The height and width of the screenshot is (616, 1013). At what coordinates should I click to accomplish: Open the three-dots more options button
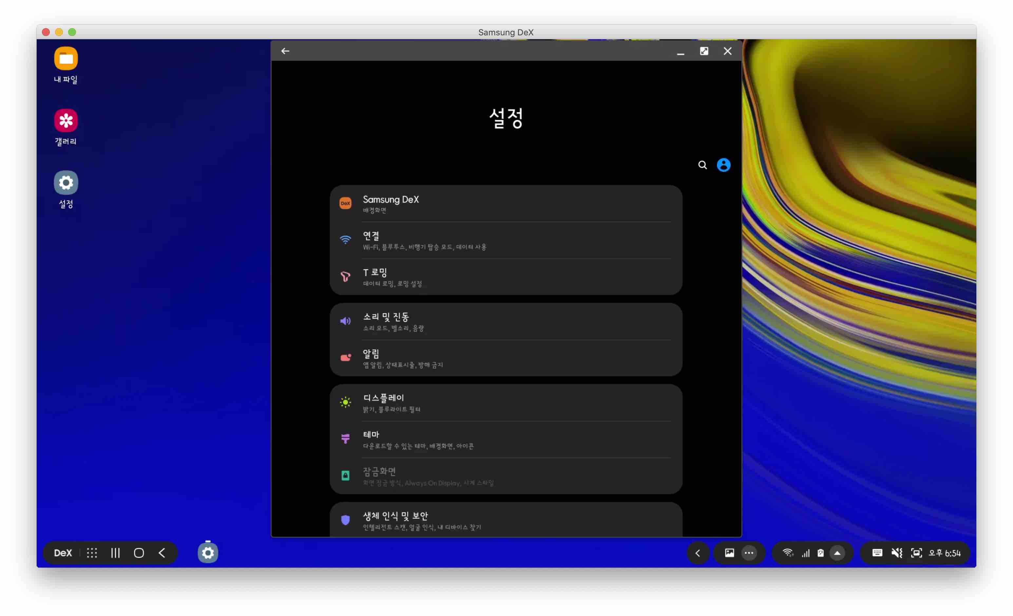(x=749, y=553)
